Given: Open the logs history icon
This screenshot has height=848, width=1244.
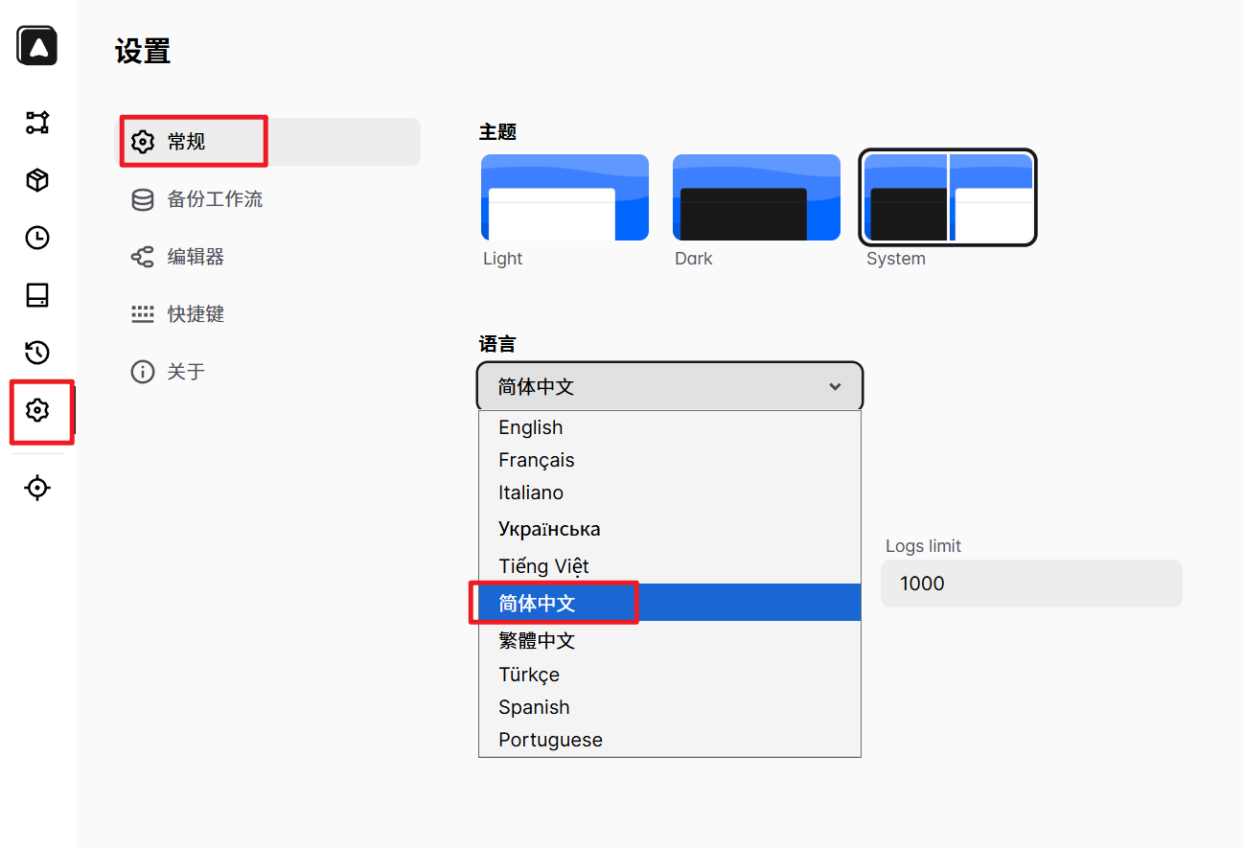Looking at the screenshot, I should click(x=37, y=353).
